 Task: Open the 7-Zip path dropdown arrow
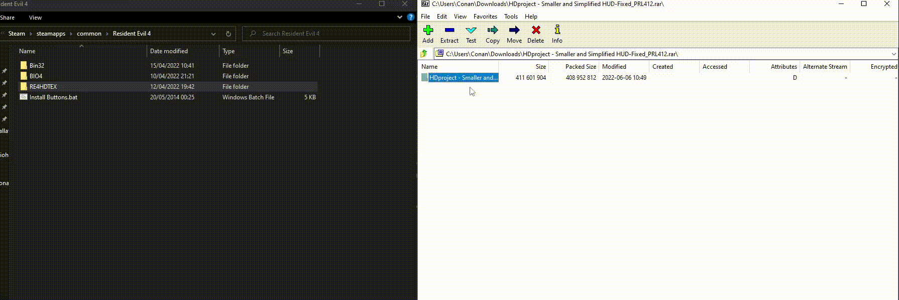[893, 54]
